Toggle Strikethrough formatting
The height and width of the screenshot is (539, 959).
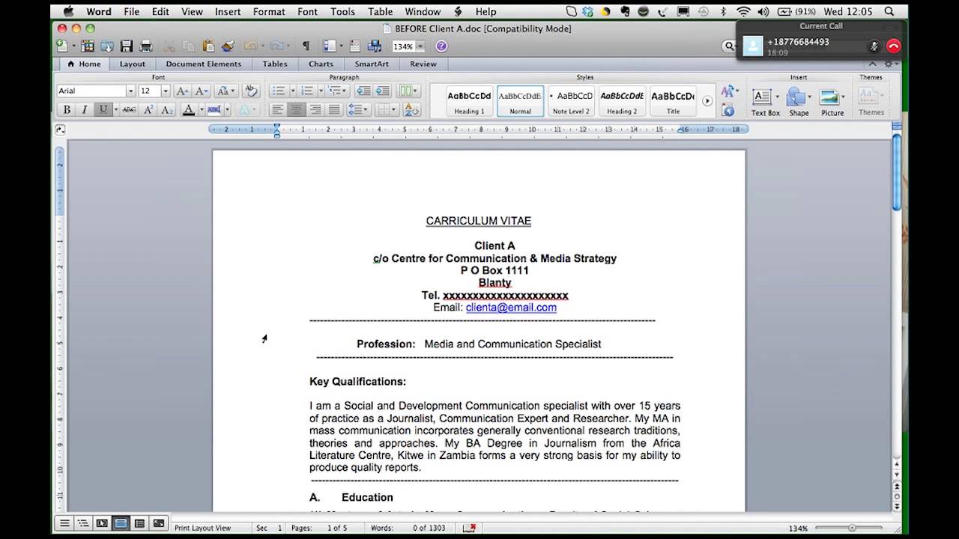[129, 110]
